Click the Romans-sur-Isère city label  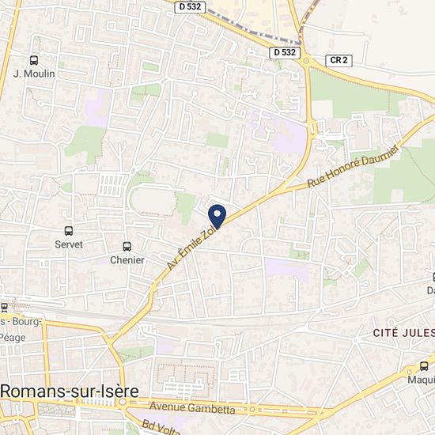(70, 391)
